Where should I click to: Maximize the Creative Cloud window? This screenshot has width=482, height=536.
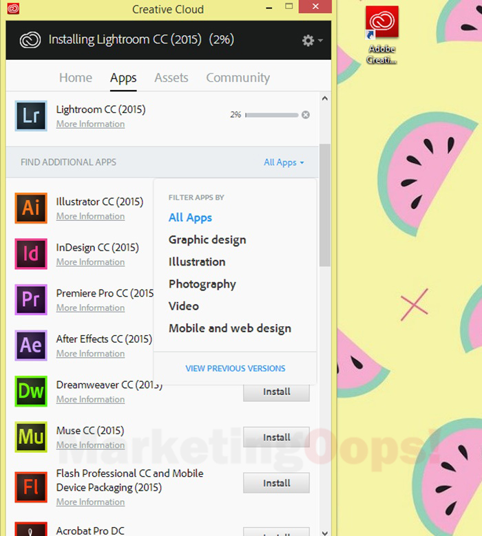click(x=289, y=6)
